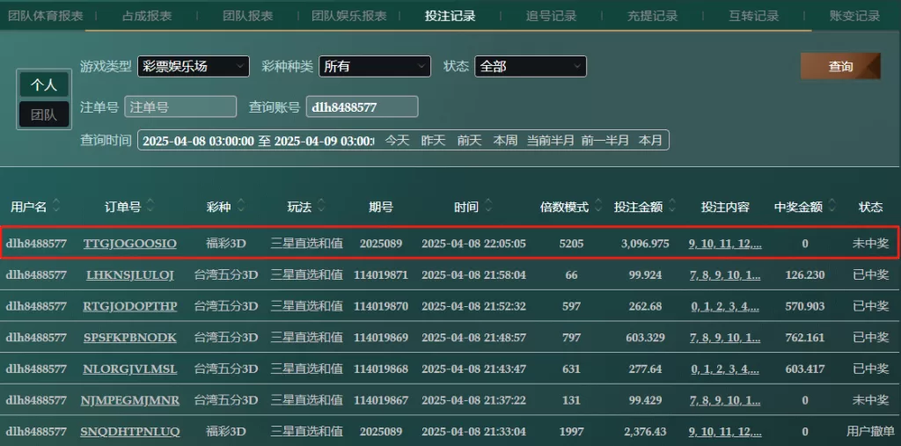Select the 昨天 quick date filter

pyautogui.click(x=433, y=140)
